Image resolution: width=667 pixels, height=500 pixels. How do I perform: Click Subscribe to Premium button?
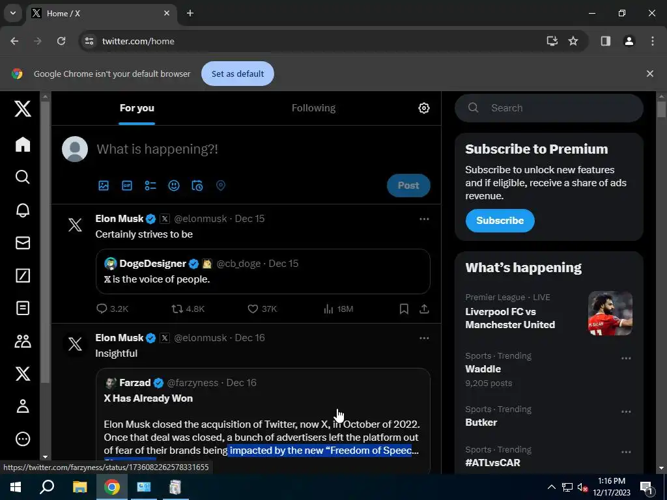pos(500,221)
